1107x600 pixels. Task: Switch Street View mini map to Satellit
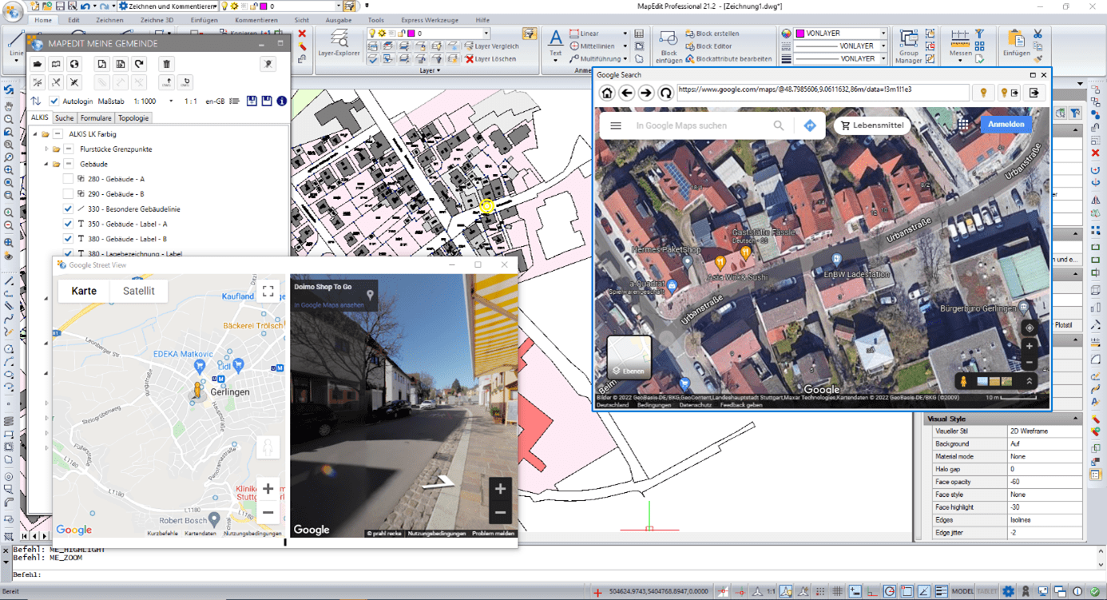click(x=139, y=292)
